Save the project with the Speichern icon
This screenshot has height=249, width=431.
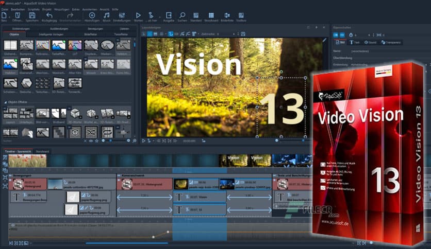(32, 16)
